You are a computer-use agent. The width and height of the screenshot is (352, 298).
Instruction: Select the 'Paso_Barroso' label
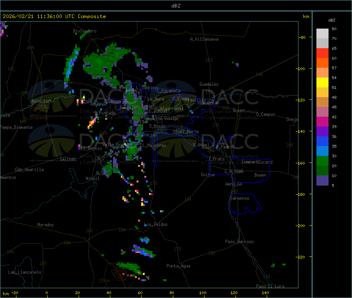click(x=239, y=242)
